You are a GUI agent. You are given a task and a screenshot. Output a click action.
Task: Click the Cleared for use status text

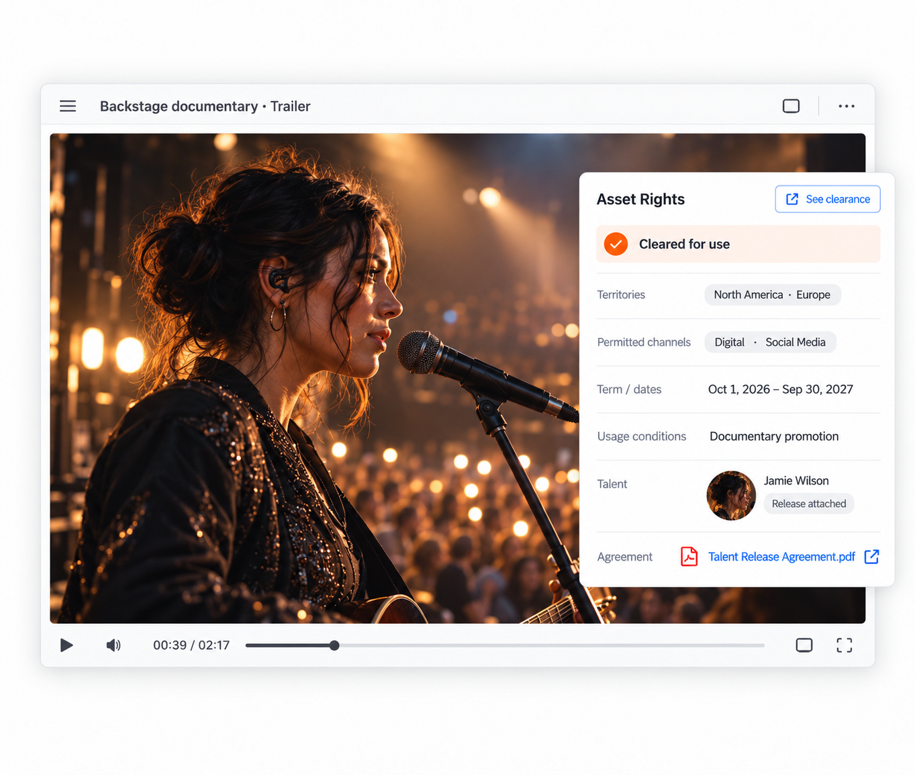pos(684,244)
